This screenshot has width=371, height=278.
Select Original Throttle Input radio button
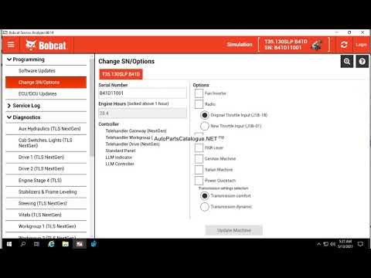click(205, 115)
